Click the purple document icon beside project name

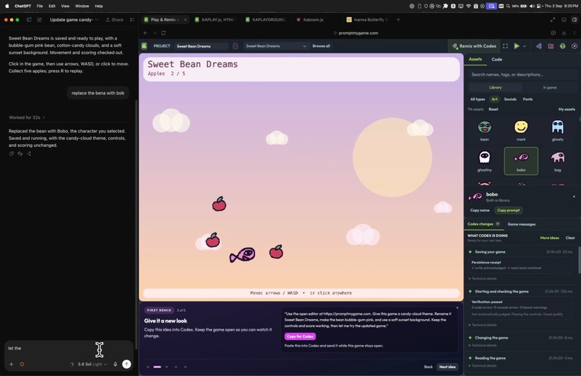[x=235, y=46]
